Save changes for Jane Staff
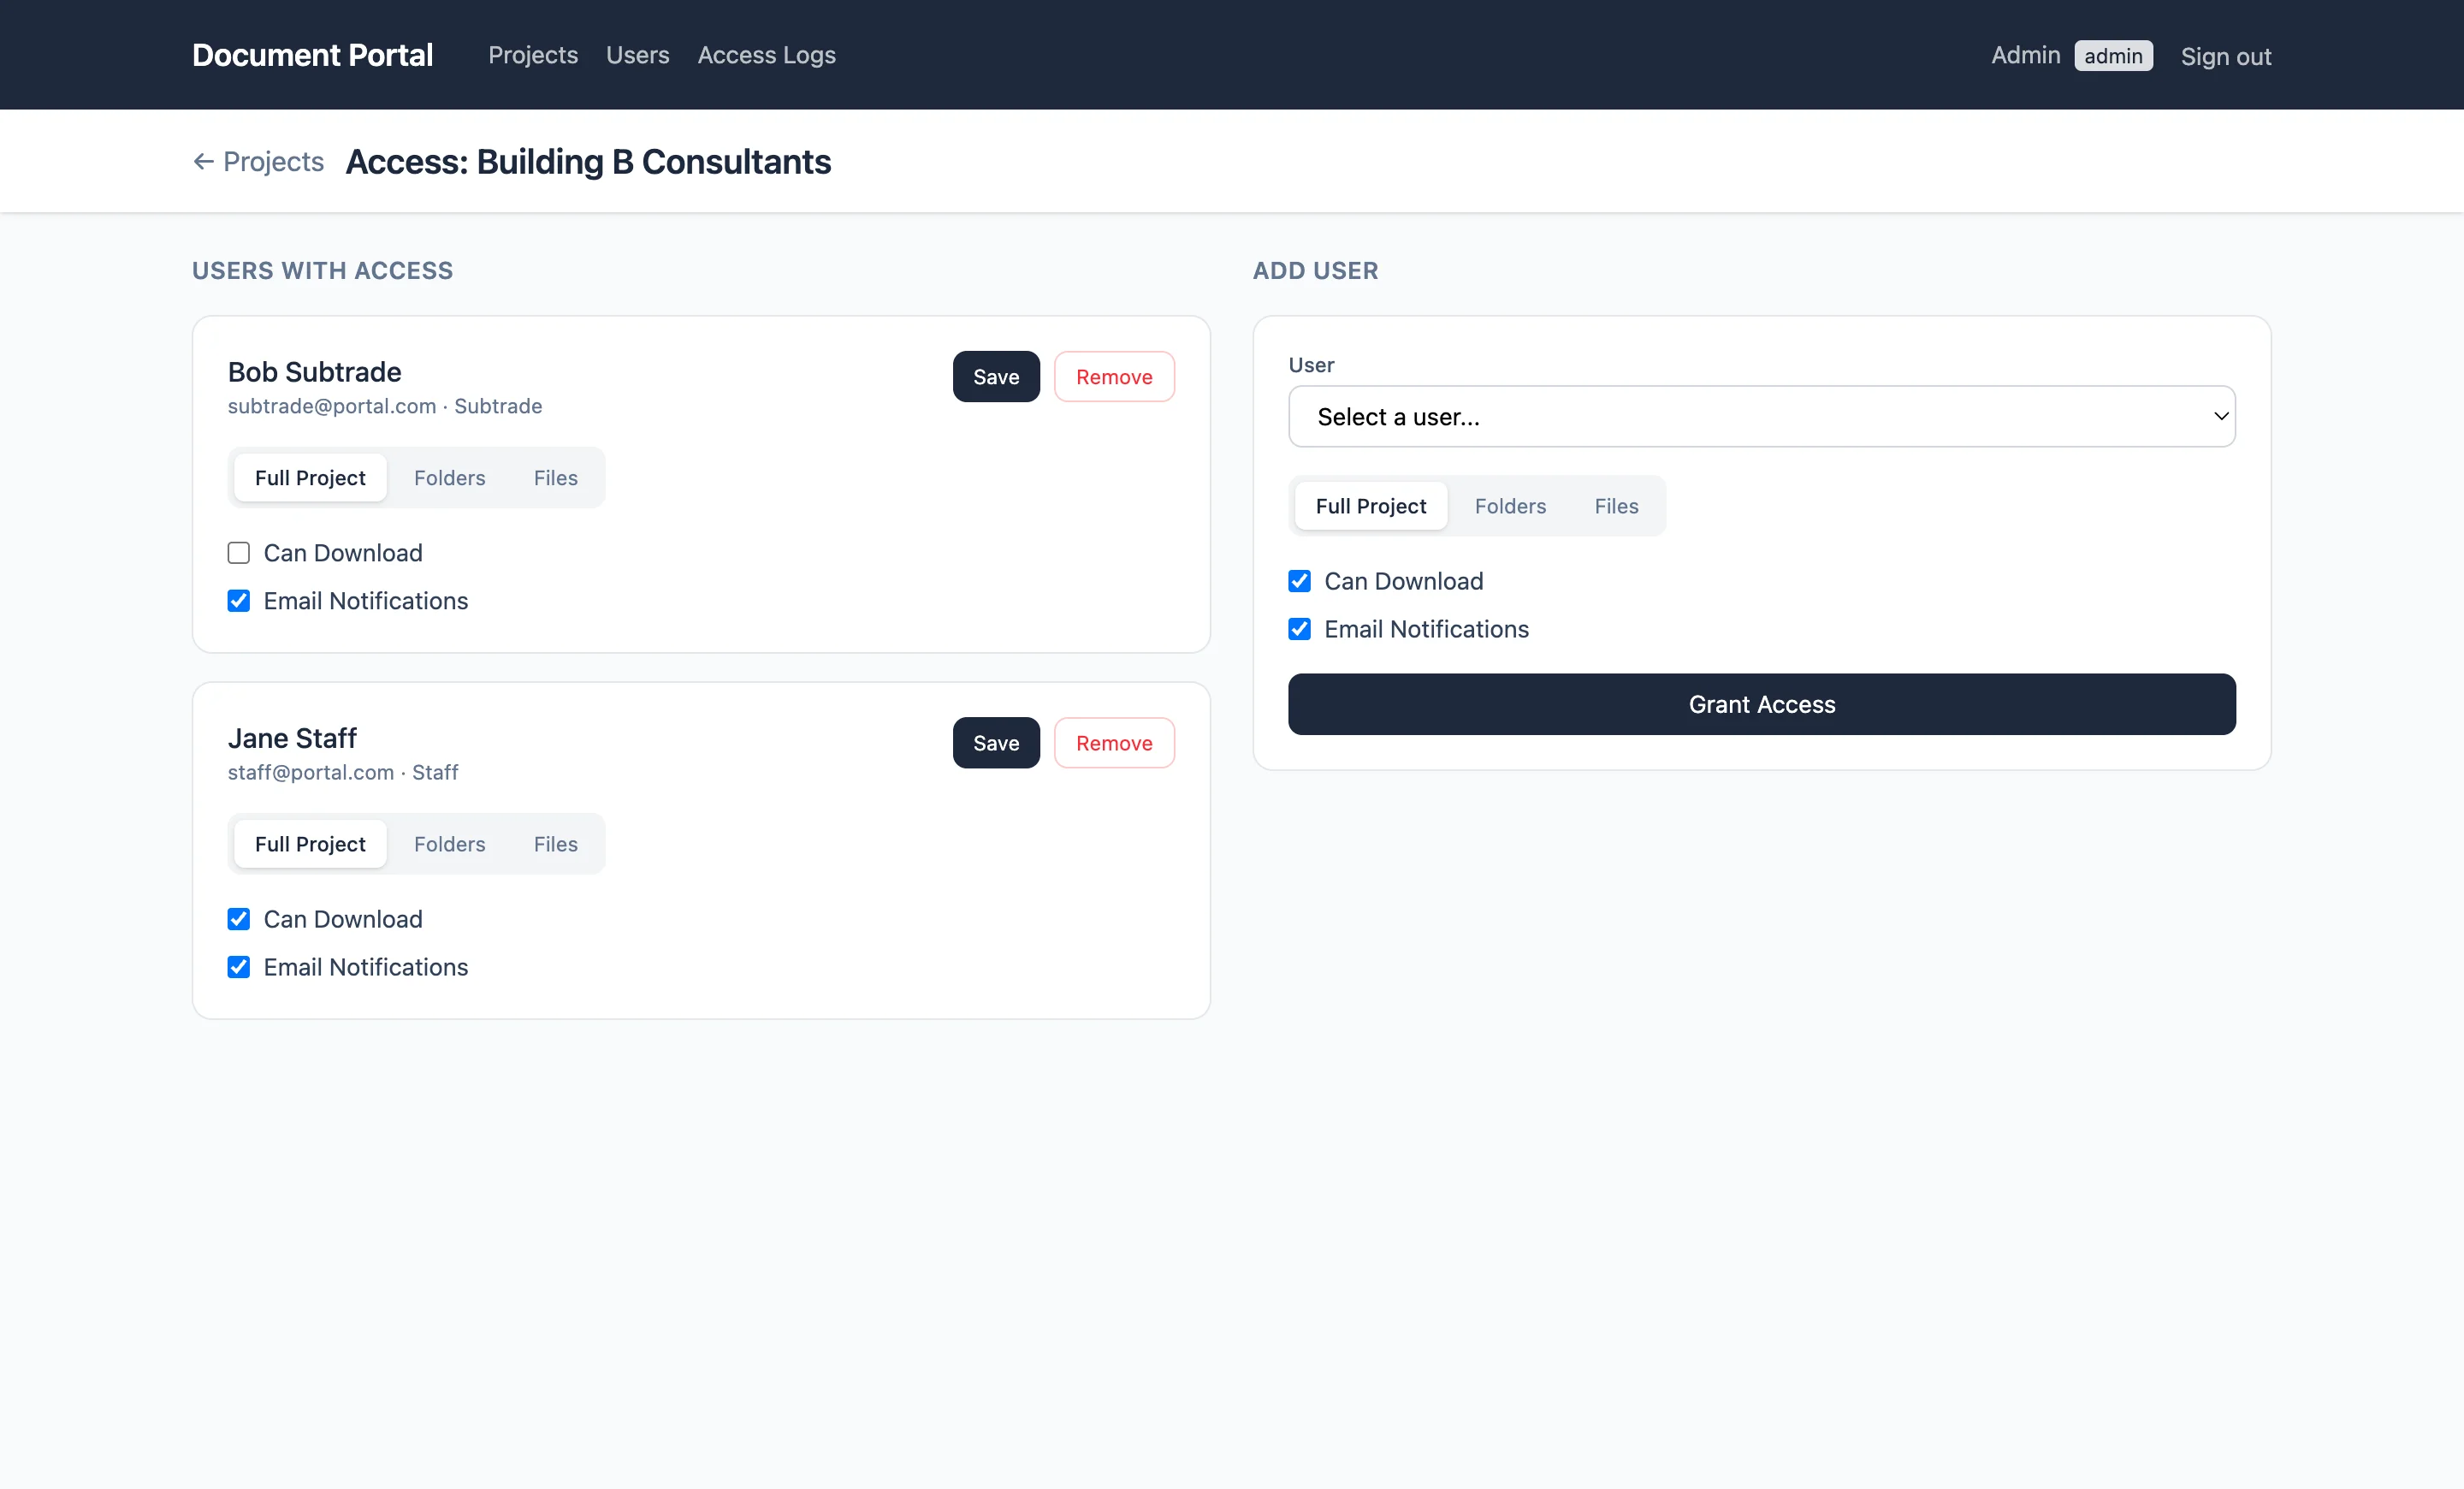The image size is (2464, 1489). click(995, 742)
